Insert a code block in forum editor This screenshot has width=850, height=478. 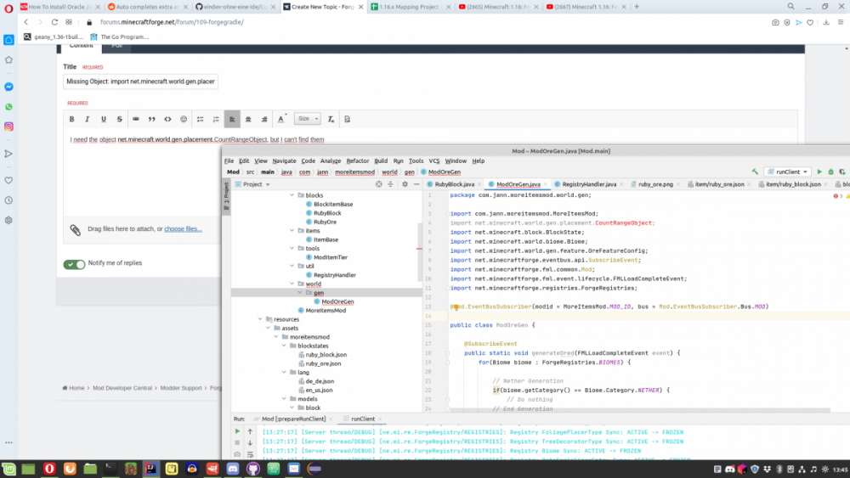(167, 119)
